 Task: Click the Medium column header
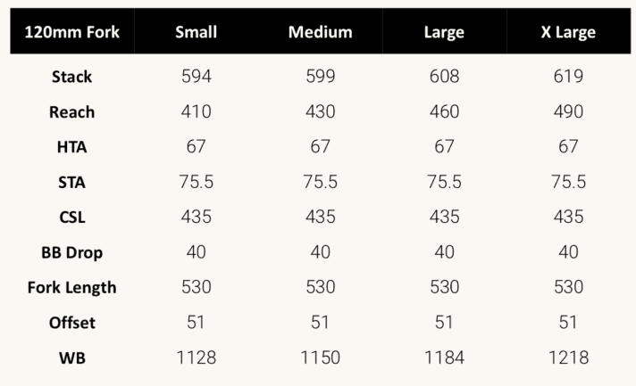321,33
